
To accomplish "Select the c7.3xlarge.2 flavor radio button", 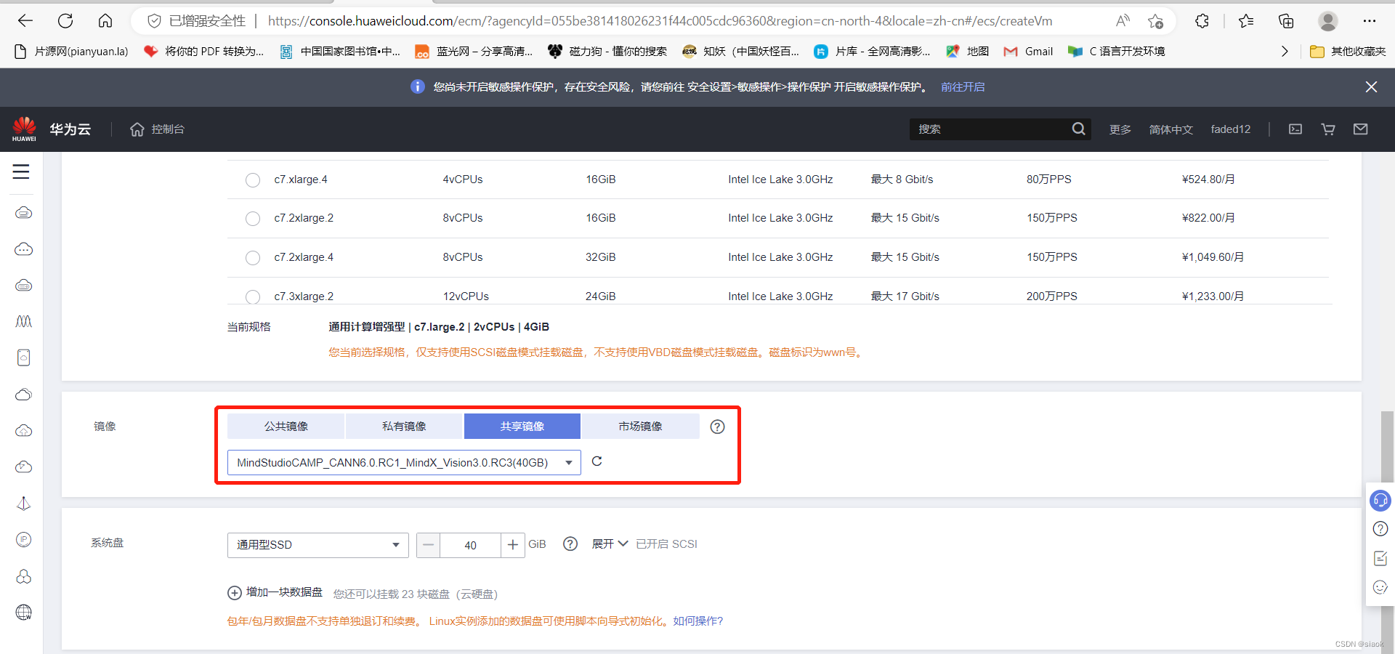I will pos(252,297).
